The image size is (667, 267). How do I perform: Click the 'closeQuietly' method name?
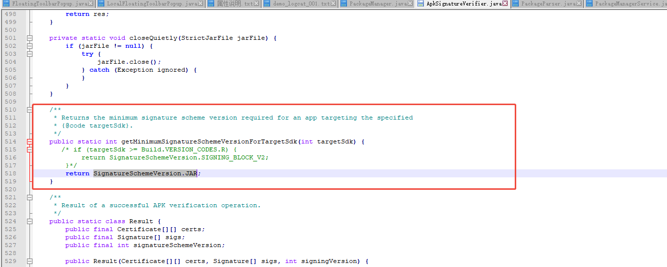click(153, 38)
